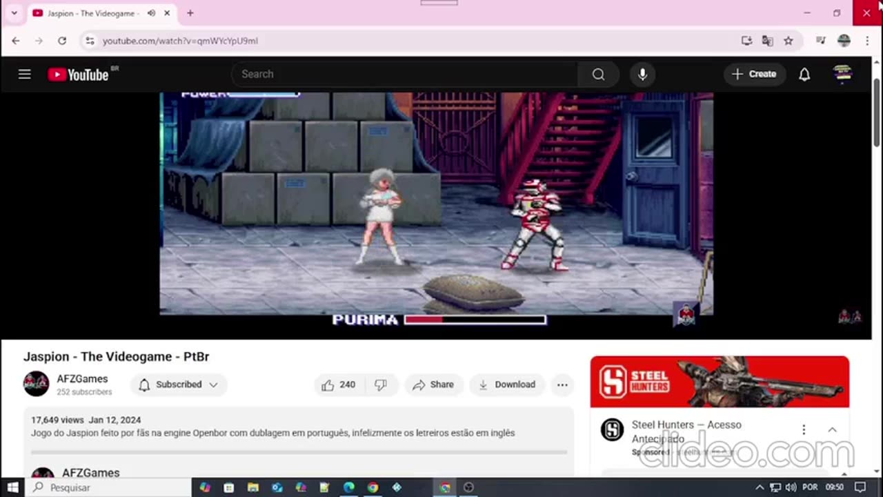Image resolution: width=883 pixels, height=497 pixels.
Task: Go back in browser history
Action: click(16, 41)
